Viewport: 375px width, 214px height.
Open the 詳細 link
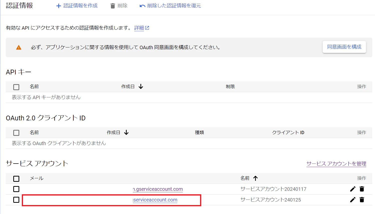click(x=139, y=28)
